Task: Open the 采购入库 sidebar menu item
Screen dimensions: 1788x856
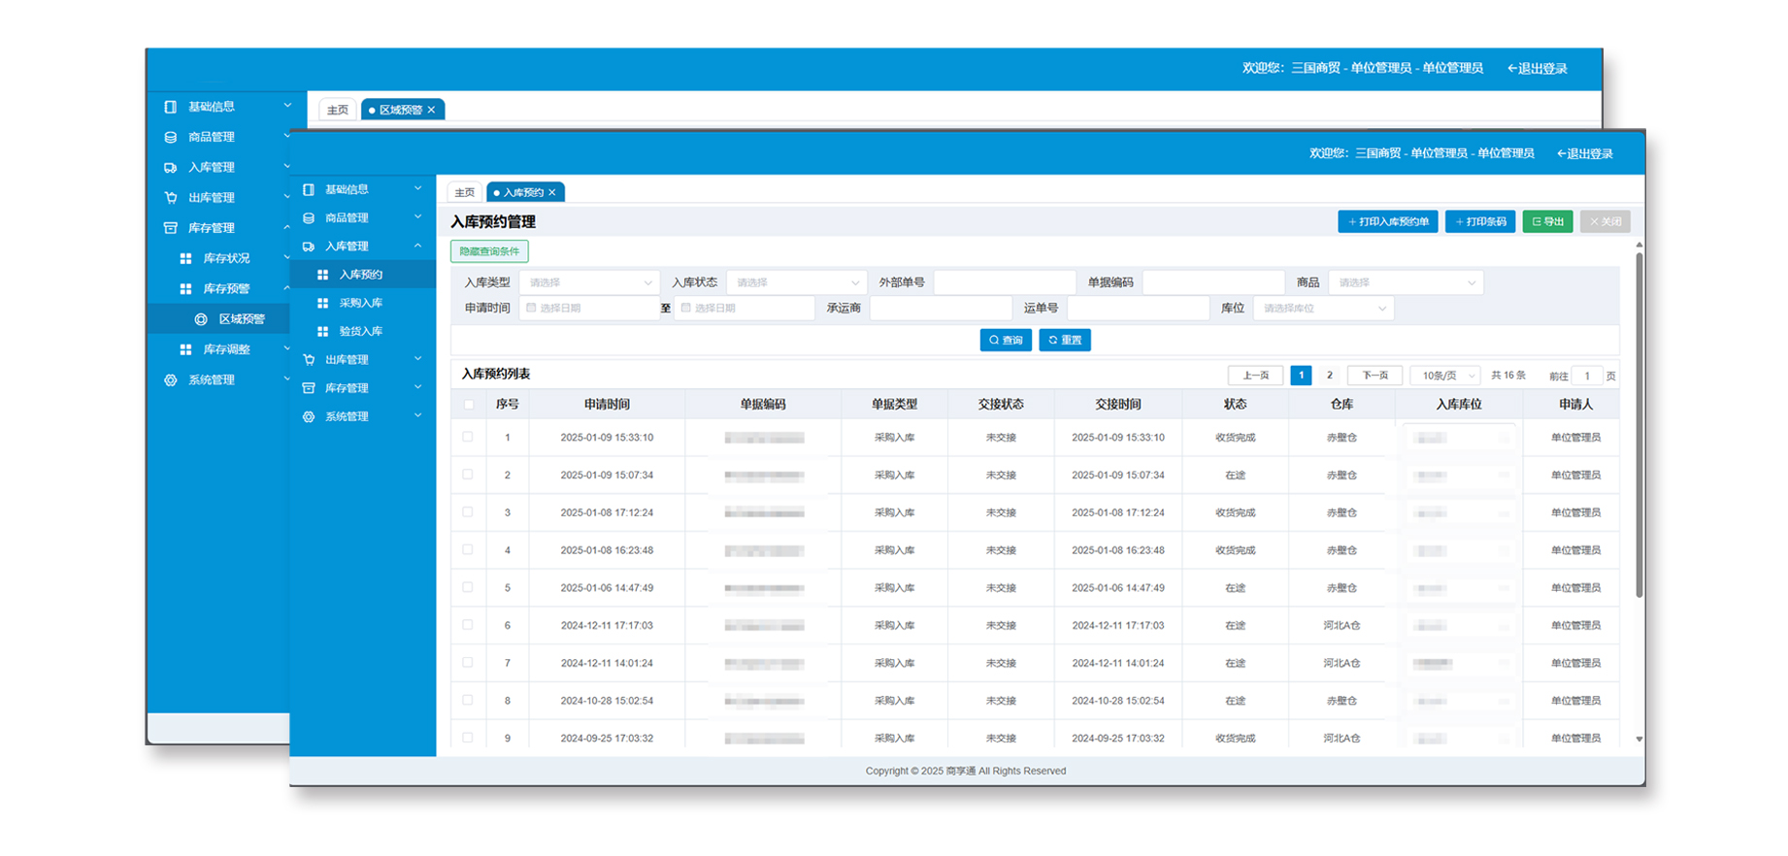Action: click(x=360, y=304)
